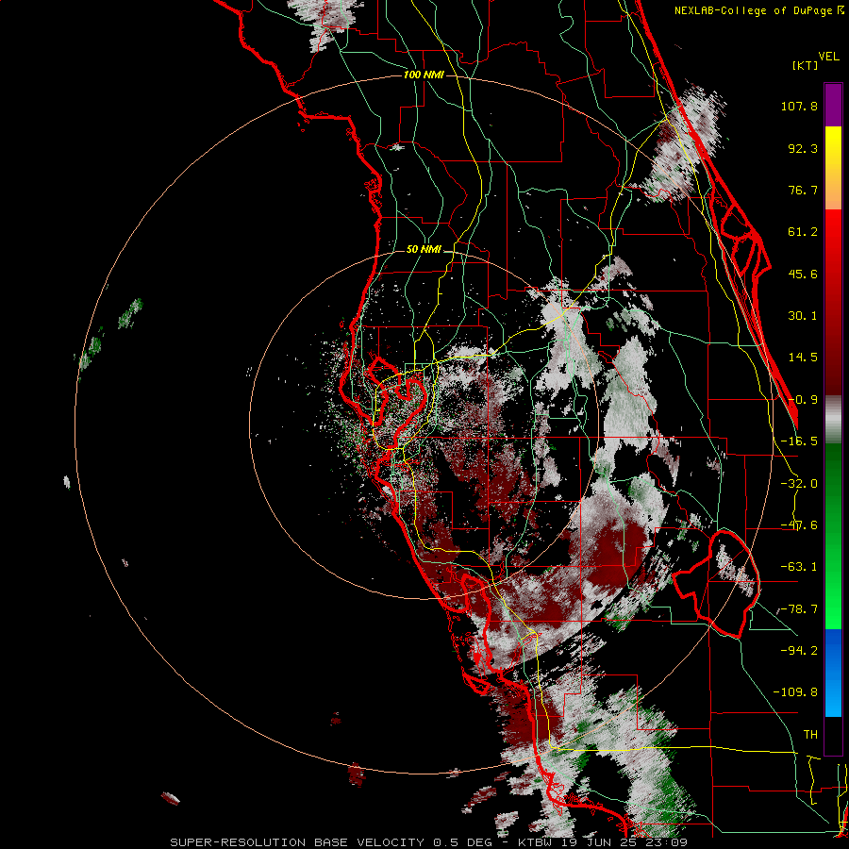Click the -109.8 velocity scale value
The image size is (849, 849).
pyautogui.click(x=795, y=692)
